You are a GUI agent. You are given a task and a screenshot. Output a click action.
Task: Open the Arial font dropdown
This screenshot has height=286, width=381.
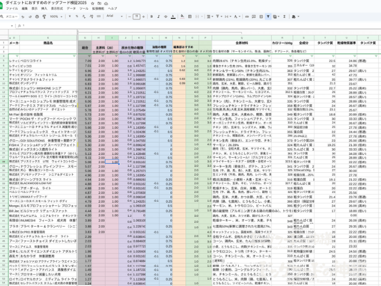[x=114, y=16]
